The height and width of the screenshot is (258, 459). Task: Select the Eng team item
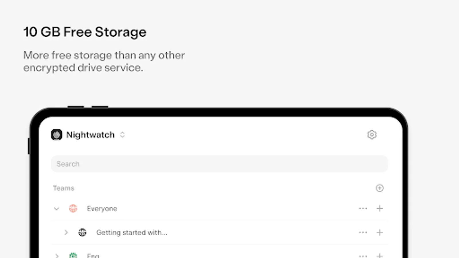click(x=93, y=255)
